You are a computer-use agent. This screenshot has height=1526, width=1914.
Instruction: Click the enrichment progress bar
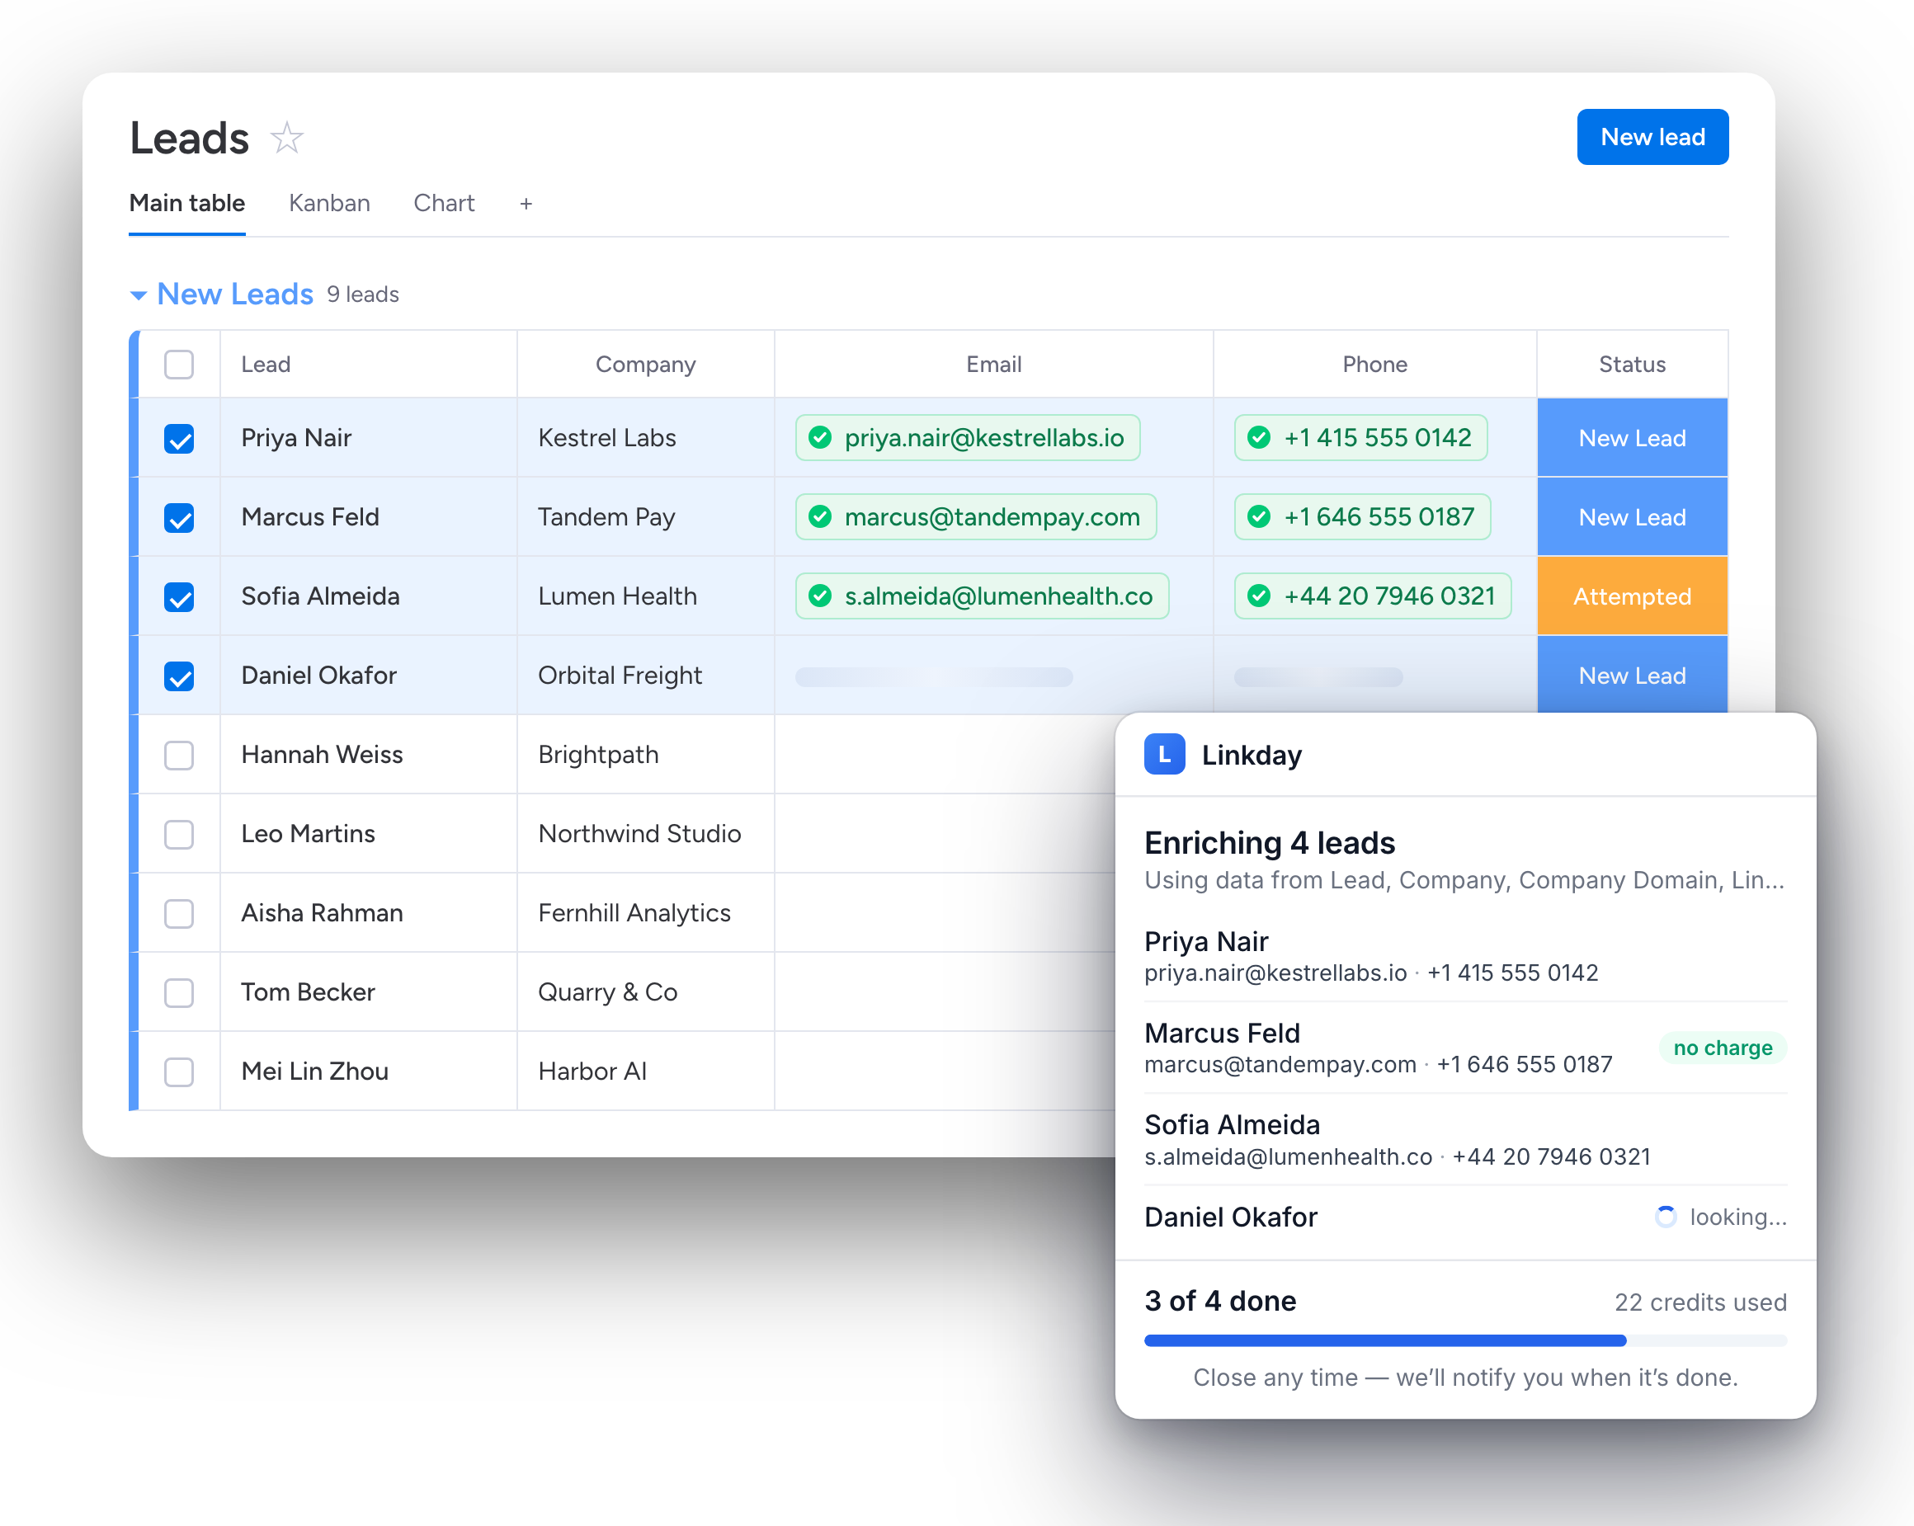1465,1340
